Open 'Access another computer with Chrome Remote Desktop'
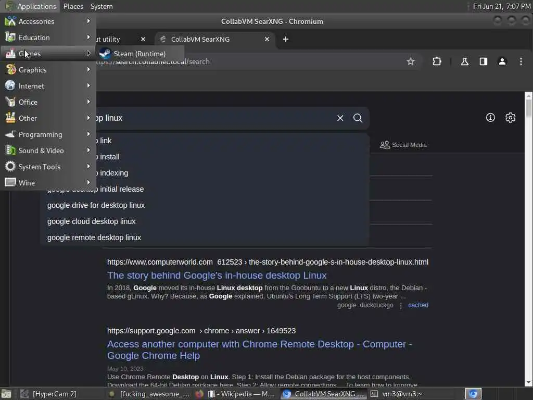533x400 pixels. (x=260, y=349)
